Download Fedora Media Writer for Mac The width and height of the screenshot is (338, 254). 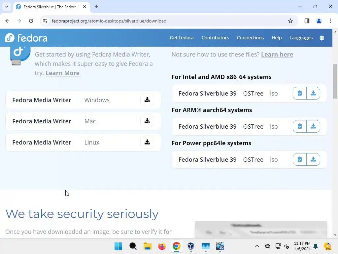coord(147,121)
